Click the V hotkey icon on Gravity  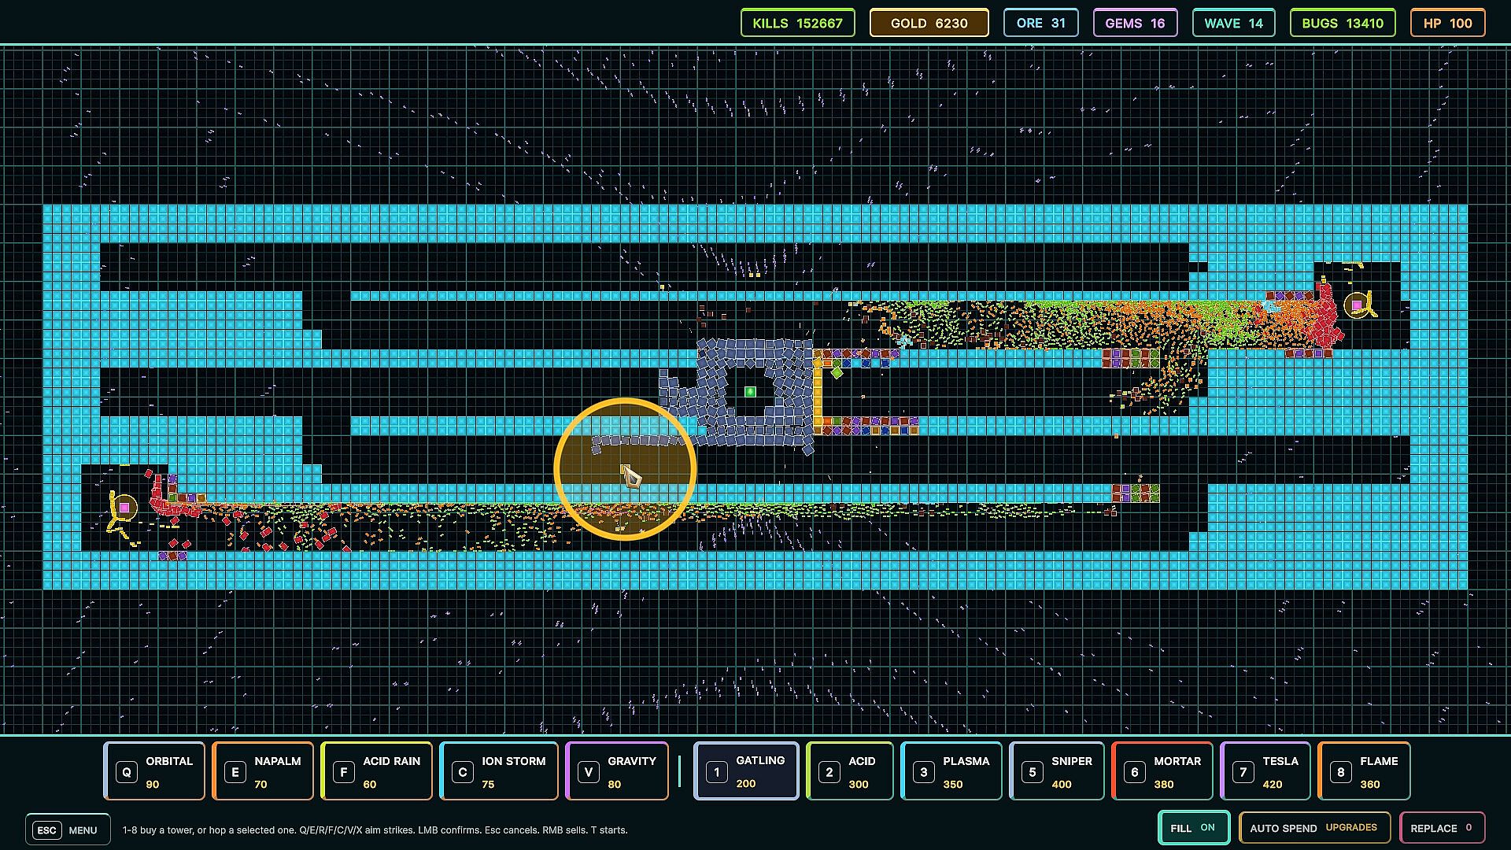point(589,772)
